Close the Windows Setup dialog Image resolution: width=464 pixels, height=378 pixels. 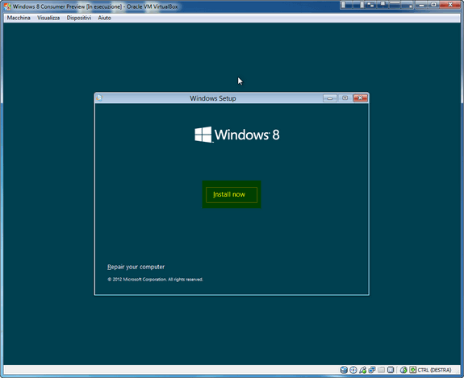tap(361, 98)
